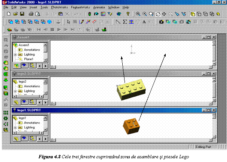Expand Lighting node in lego1 tree
Image resolution: width=227 pixels, height=162 pixels.
coord(15,127)
